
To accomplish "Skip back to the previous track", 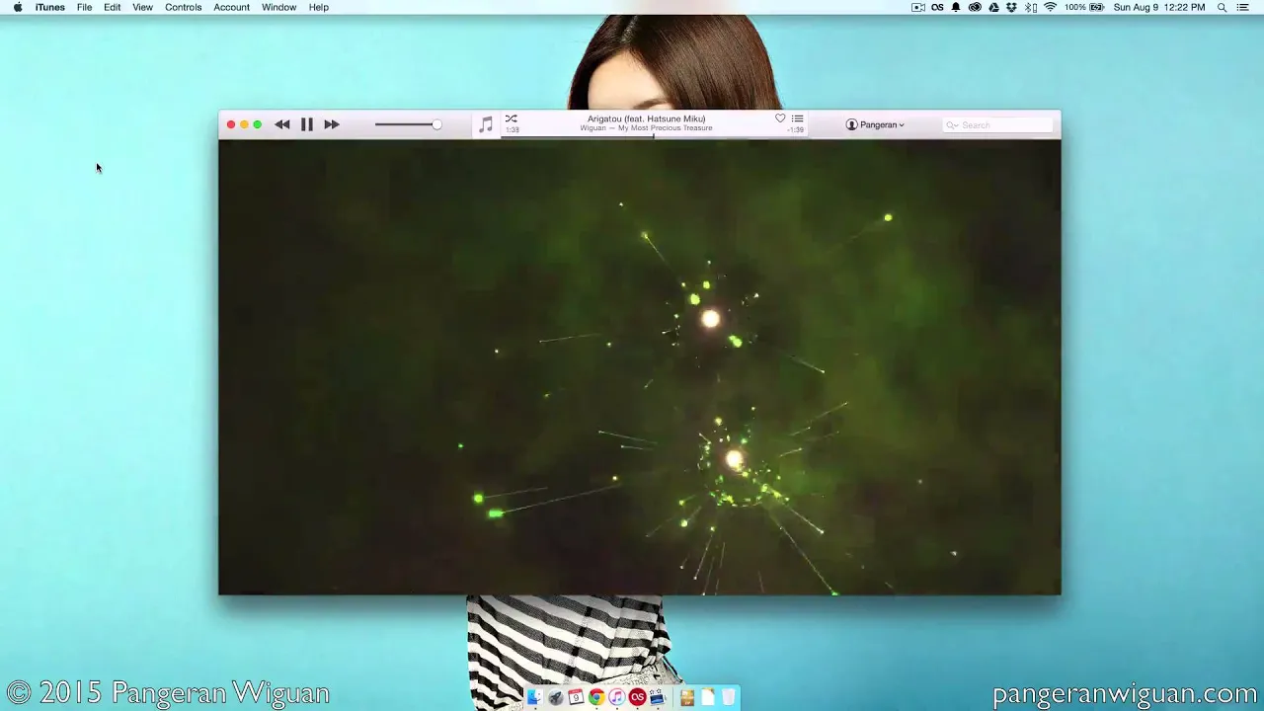I will (x=282, y=124).
